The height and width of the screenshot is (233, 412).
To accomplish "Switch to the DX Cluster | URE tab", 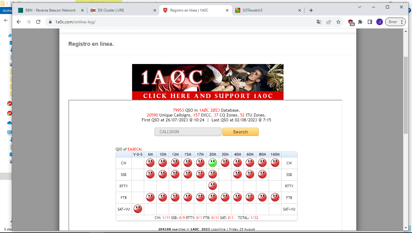I will coord(121,10).
